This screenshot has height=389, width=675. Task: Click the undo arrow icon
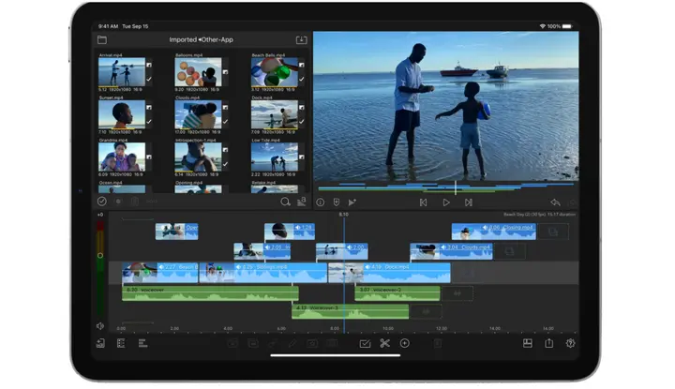tap(555, 202)
